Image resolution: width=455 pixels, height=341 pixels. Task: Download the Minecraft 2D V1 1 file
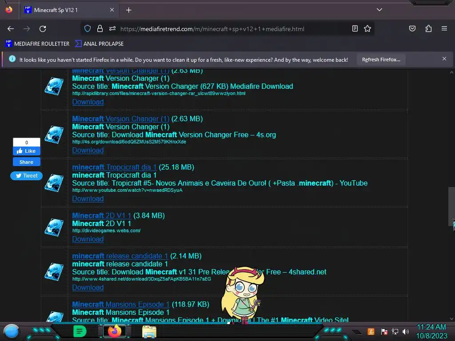pos(88,239)
